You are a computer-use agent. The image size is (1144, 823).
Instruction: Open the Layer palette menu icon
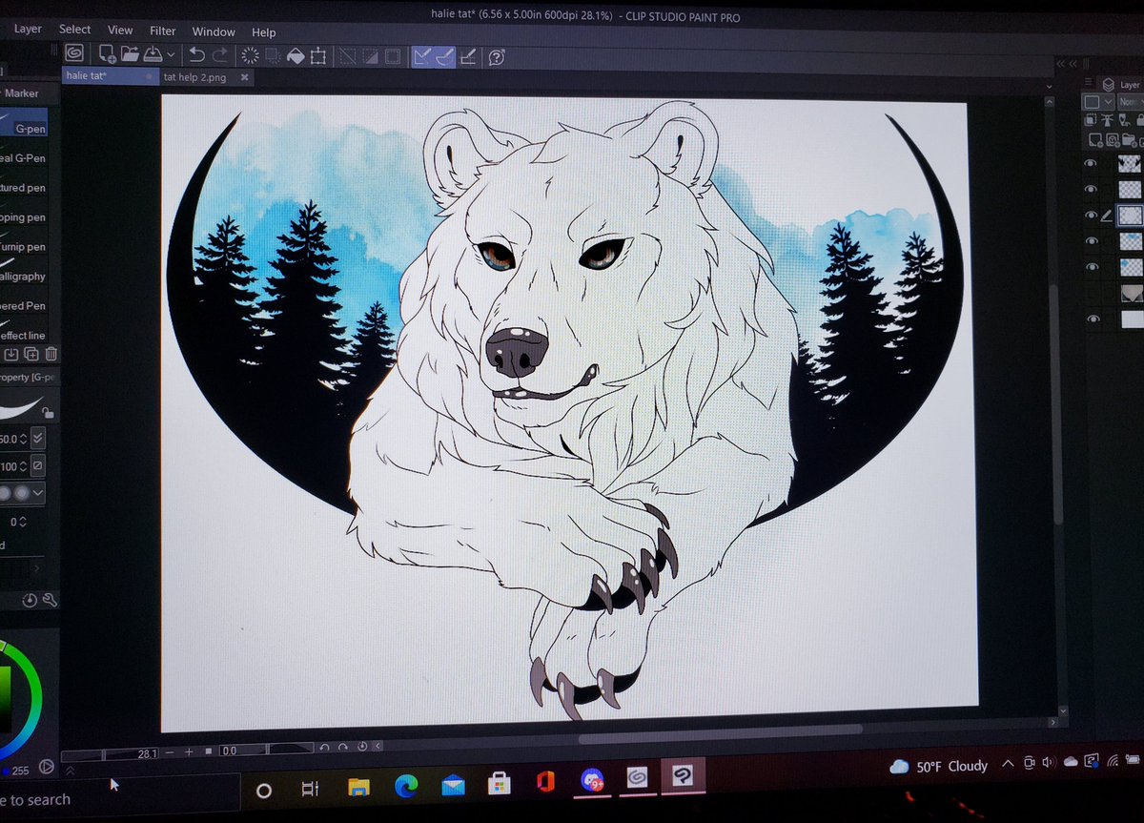click(1088, 82)
